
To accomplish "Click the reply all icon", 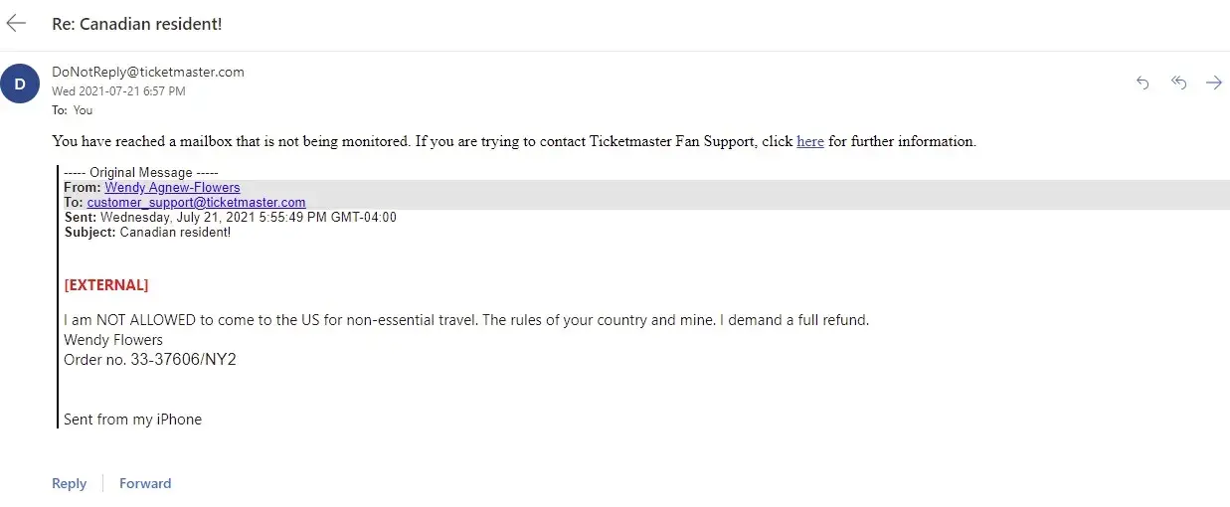I will pyautogui.click(x=1178, y=83).
